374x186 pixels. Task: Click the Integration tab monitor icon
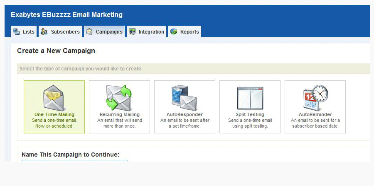132,32
